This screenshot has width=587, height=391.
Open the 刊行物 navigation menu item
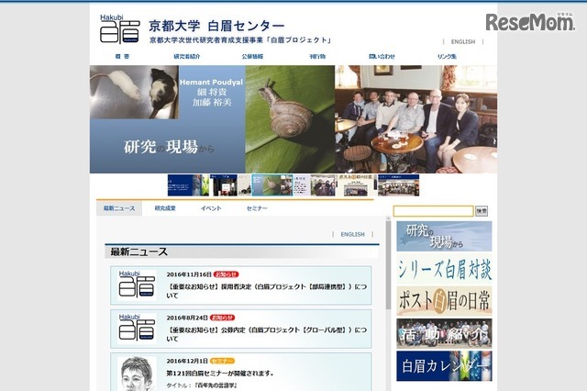pyautogui.click(x=317, y=57)
